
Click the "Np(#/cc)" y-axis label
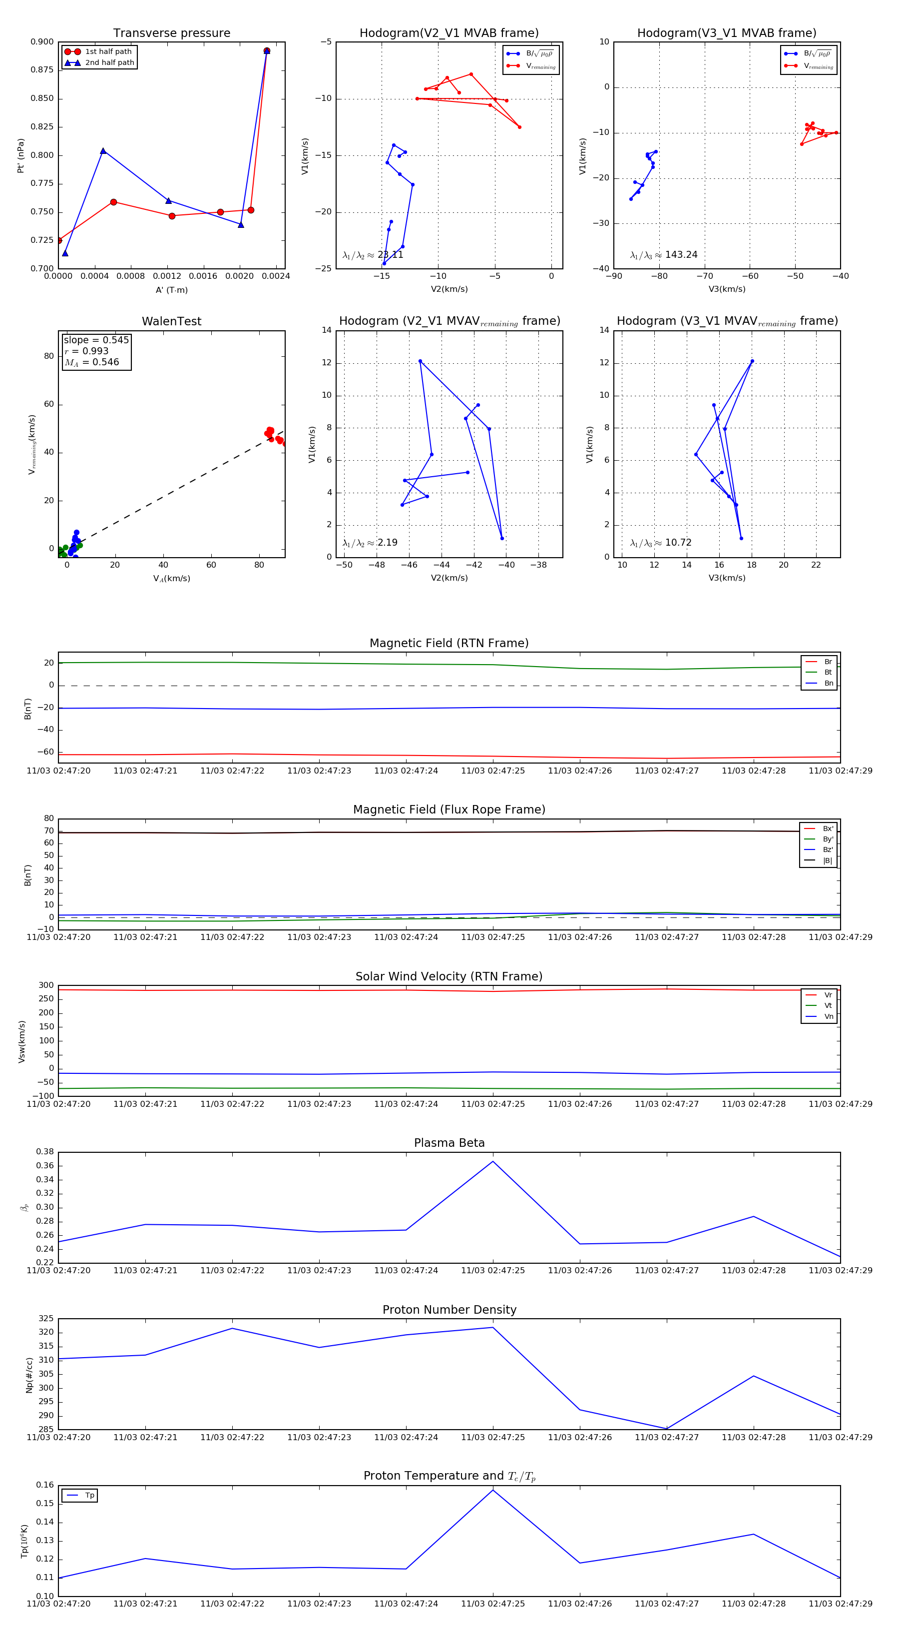coord(29,1375)
